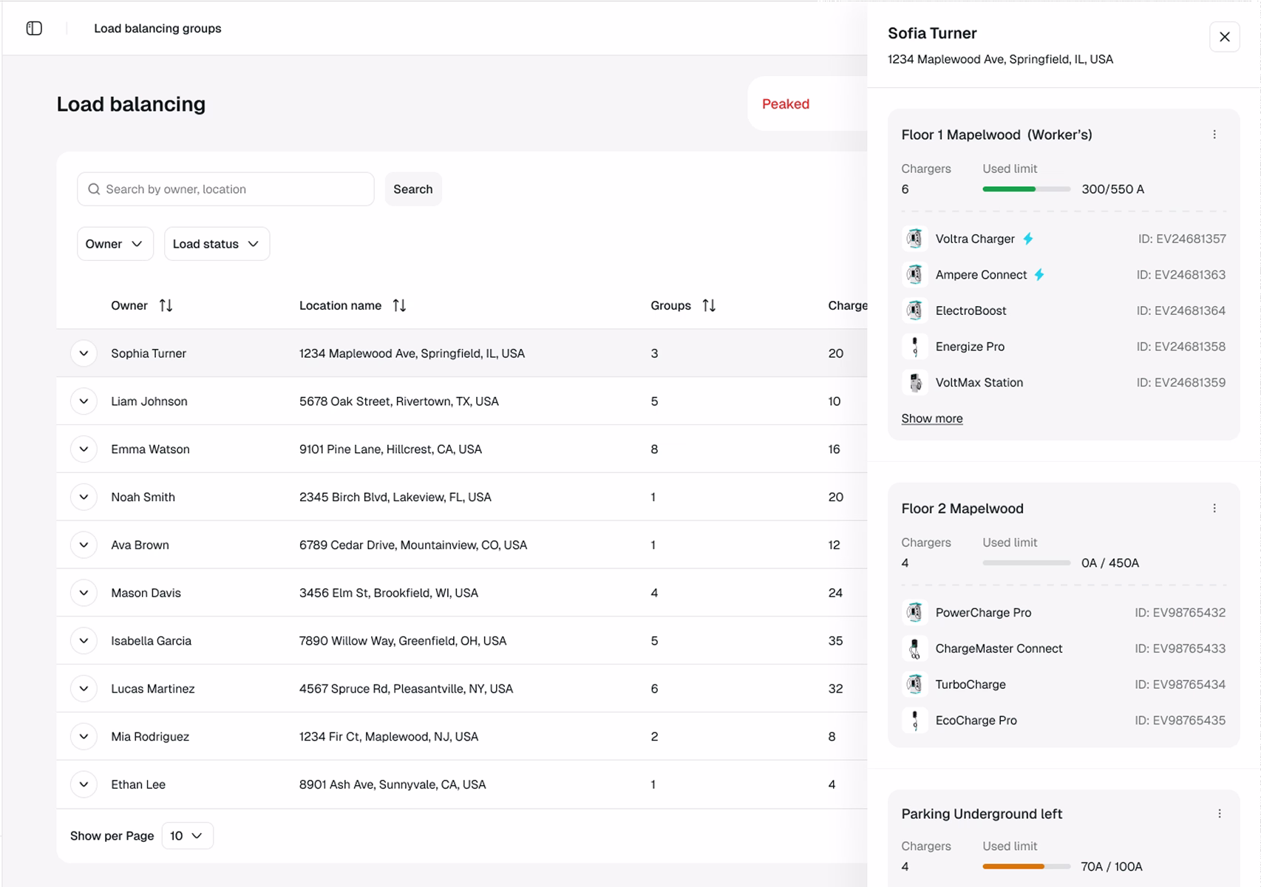Open the Owner filter dropdown
Image resolution: width=1261 pixels, height=887 pixels.
point(115,244)
